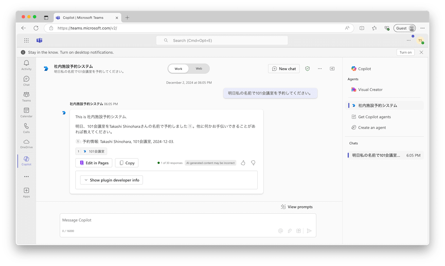Attach a file with the paperclip icon
Image resolution: width=445 pixels, height=266 pixels.
pyautogui.click(x=290, y=231)
